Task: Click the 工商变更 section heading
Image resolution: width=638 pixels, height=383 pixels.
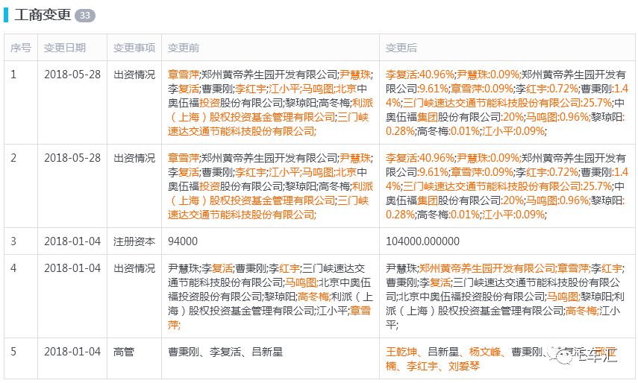Action: click(43, 15)
